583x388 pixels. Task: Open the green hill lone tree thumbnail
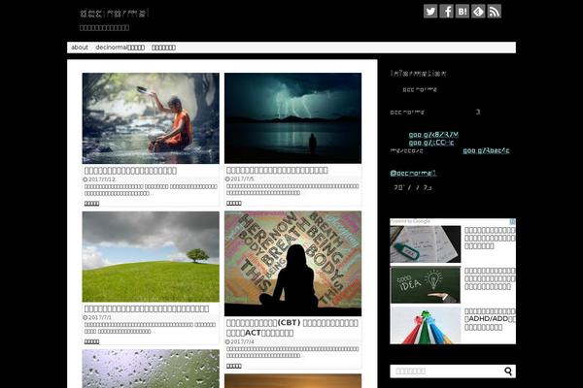pos(151,256)
